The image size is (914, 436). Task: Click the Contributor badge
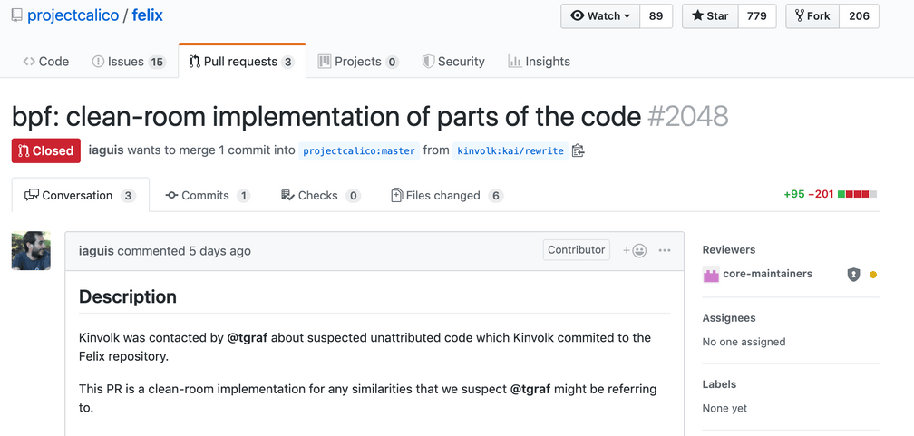[x=577, y=249]
